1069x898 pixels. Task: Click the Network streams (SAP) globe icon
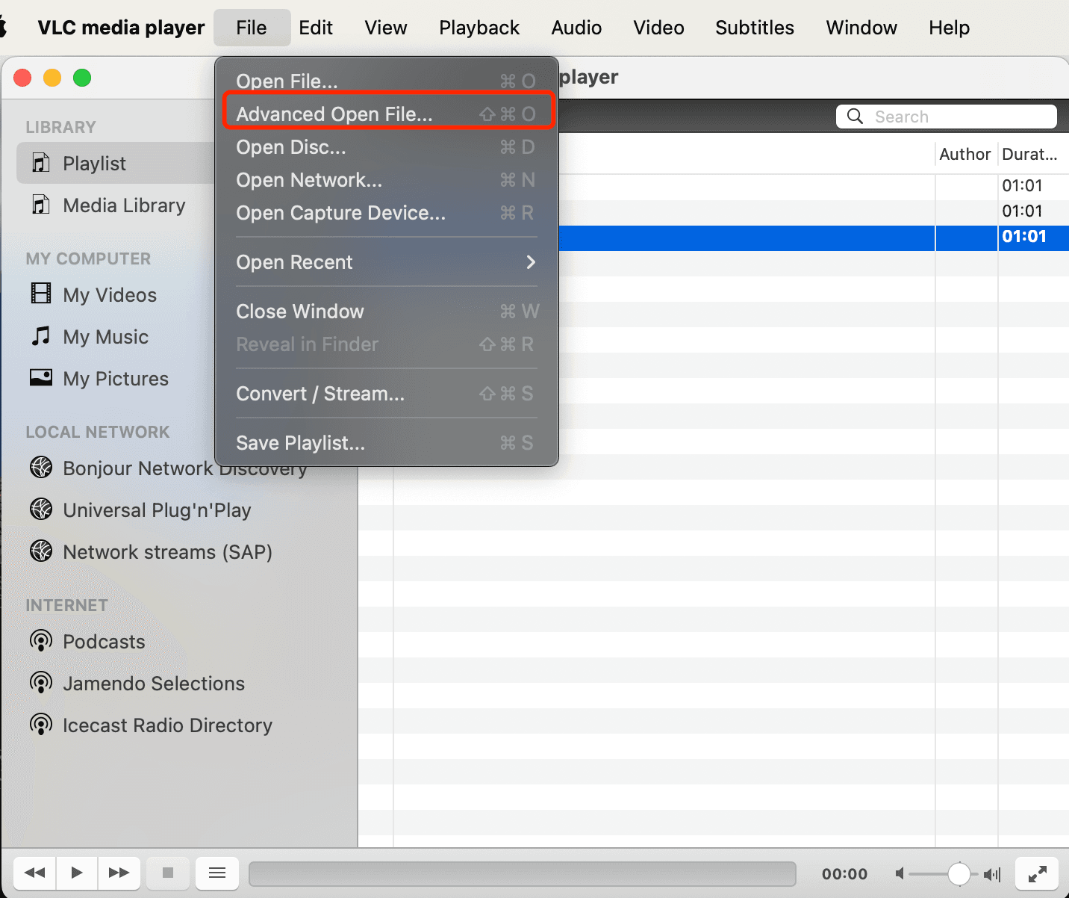point(41,551)
